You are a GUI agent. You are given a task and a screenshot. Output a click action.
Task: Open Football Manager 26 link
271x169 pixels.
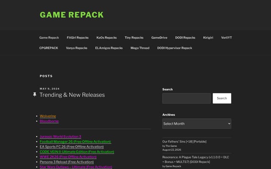tap(75, 142)
